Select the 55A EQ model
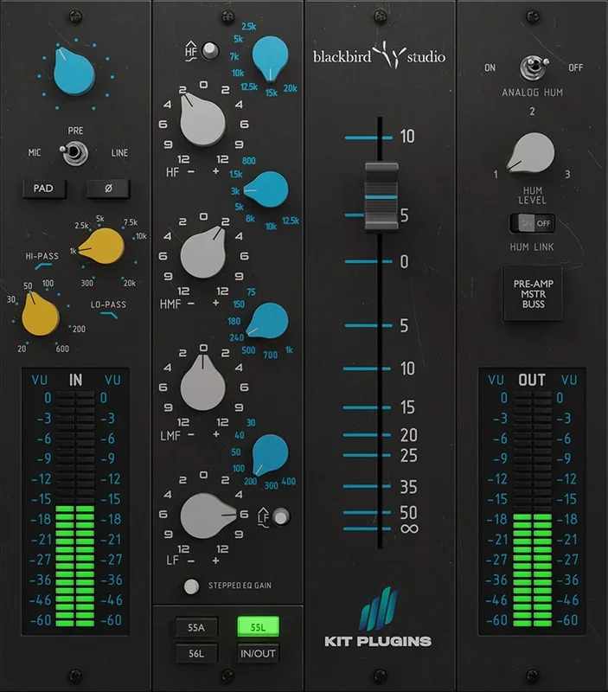This screenshot has height=692, width=608. pos(196,627)
